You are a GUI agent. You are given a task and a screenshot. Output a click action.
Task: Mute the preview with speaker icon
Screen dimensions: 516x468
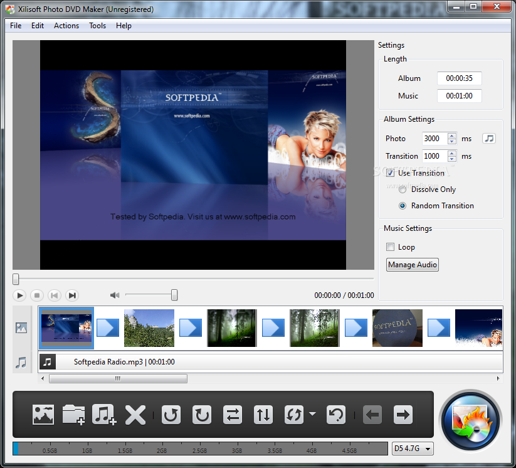coord(115,295)
